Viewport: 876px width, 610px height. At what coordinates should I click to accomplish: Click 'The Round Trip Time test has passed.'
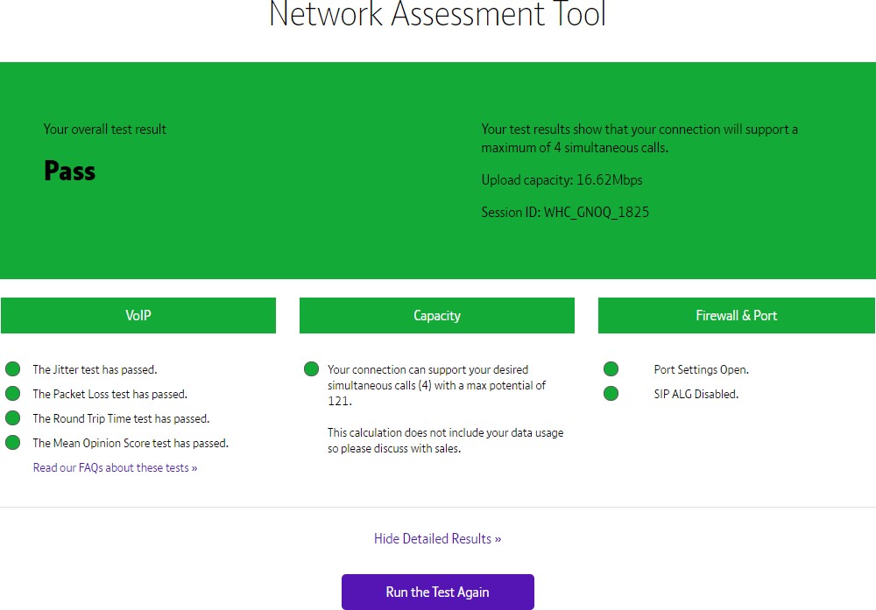121,418
